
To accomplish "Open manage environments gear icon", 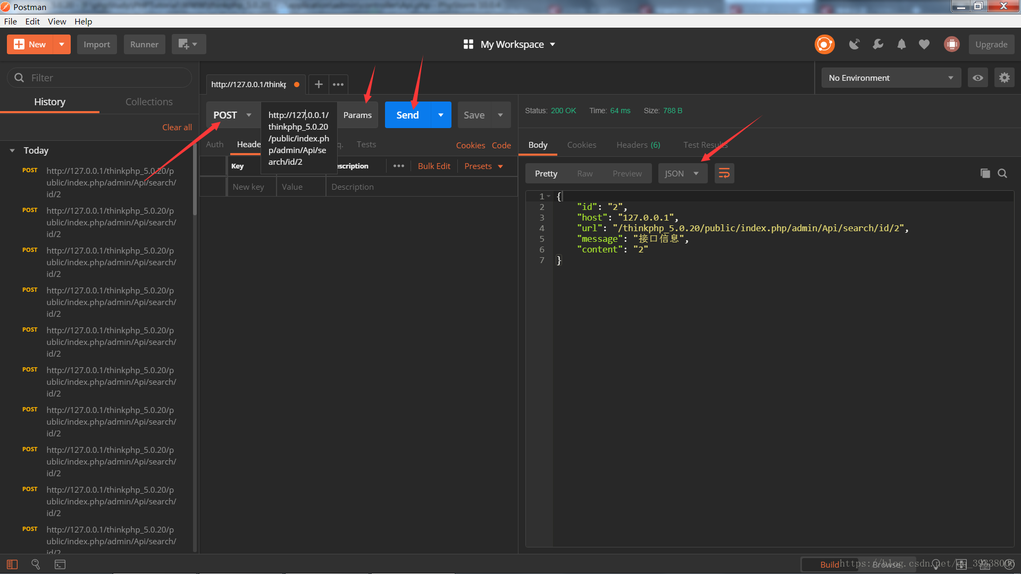I will pyautogui.click(x=1004, y=78).
